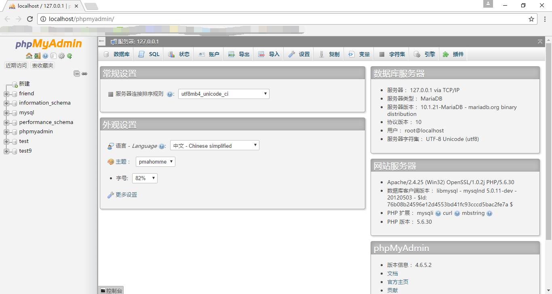Expand the test9 database node
This screenshot has width=552, height=294.
(x=6, y=151)
